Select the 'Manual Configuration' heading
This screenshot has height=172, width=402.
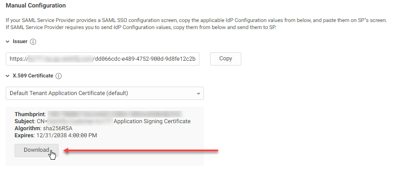[x=36, y=5]
